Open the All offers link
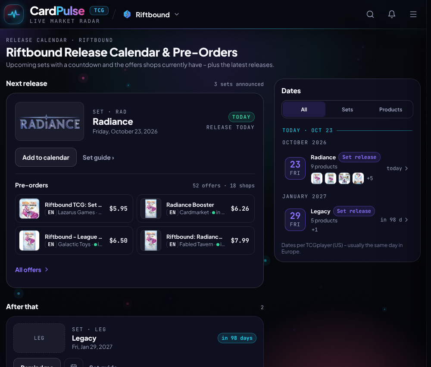Image resolution: width=431 pixels, height=367 pixels. click(x=31, y=270)
